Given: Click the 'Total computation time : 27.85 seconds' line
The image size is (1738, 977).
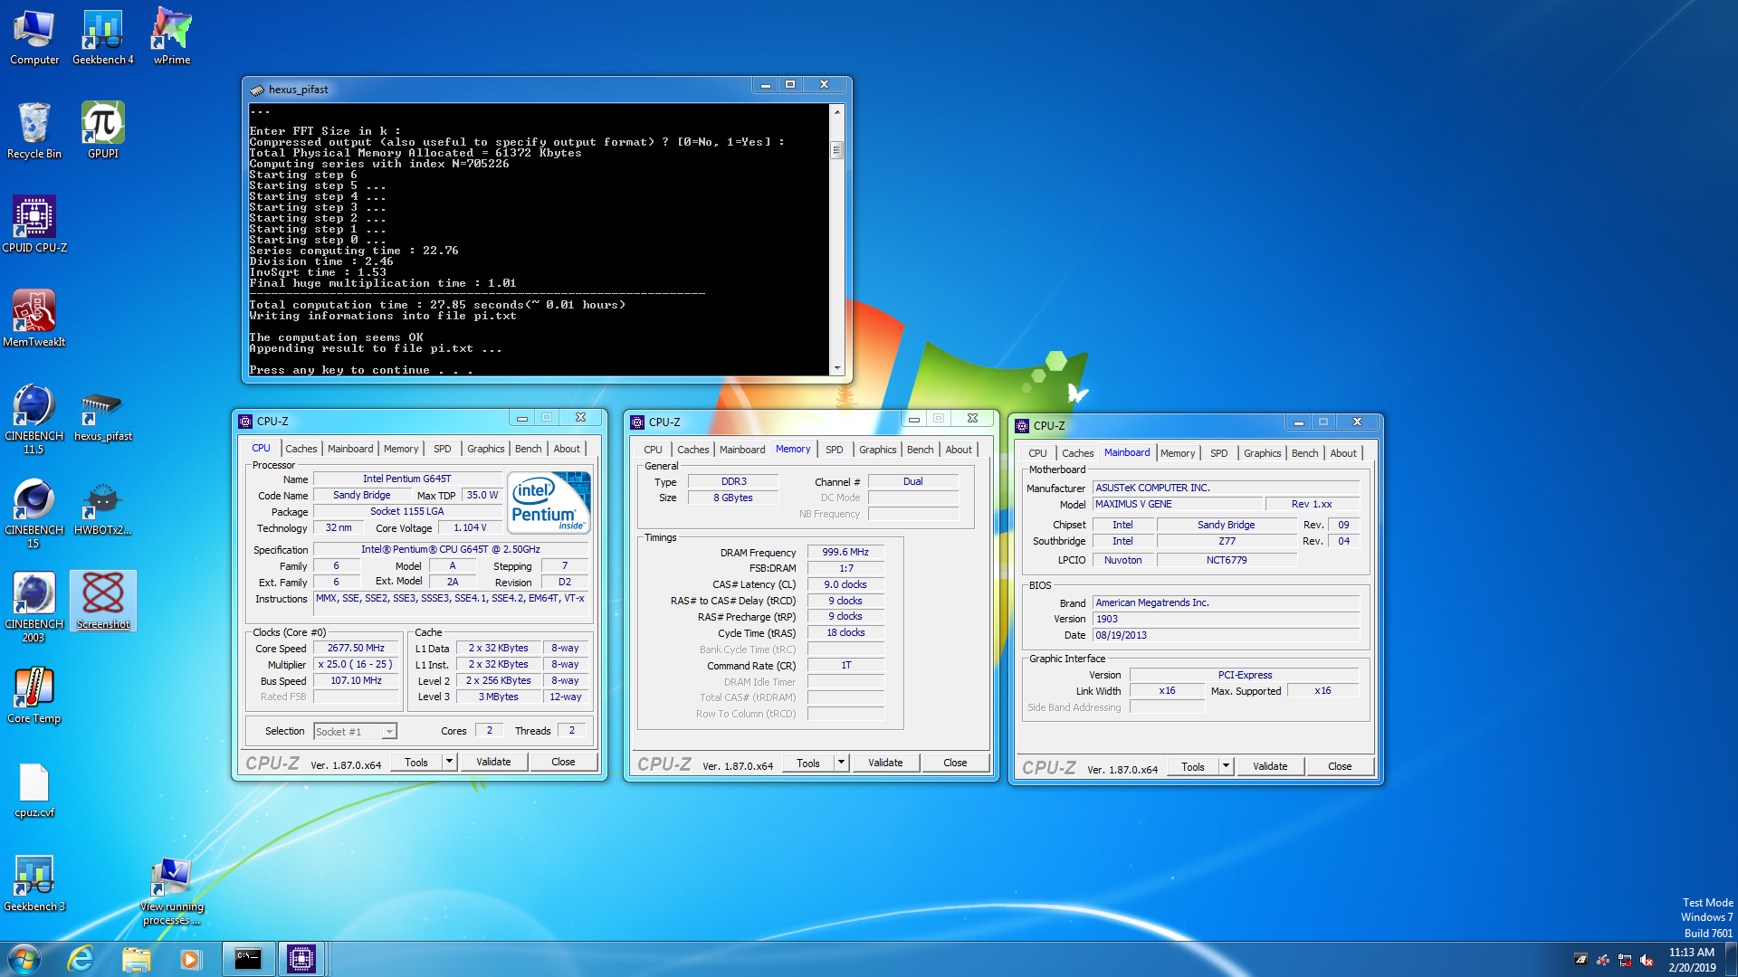Looking at the screenshot, I should pos(437,305).
